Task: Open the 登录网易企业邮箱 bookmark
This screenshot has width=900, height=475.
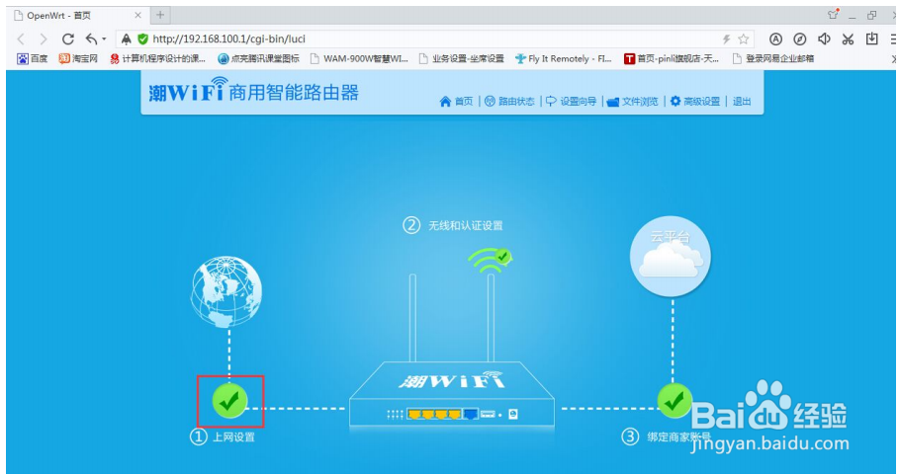Action: pyautogui.click(x=773, y=58)
